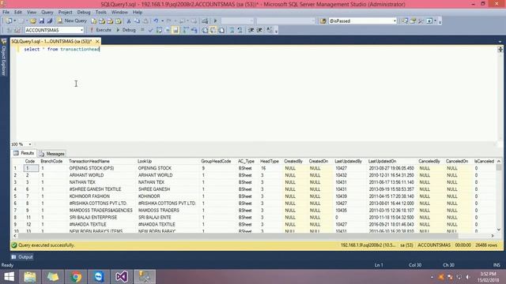Open the Project menu
The height and width of the screenshot is (284, 506).
point(65,13)
